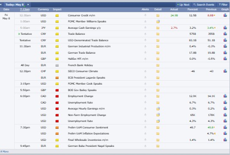This screenshot has width=230, height=155.
Task: Click red impact icon for Non-Farm Employment Change
Action: [57, 115]
